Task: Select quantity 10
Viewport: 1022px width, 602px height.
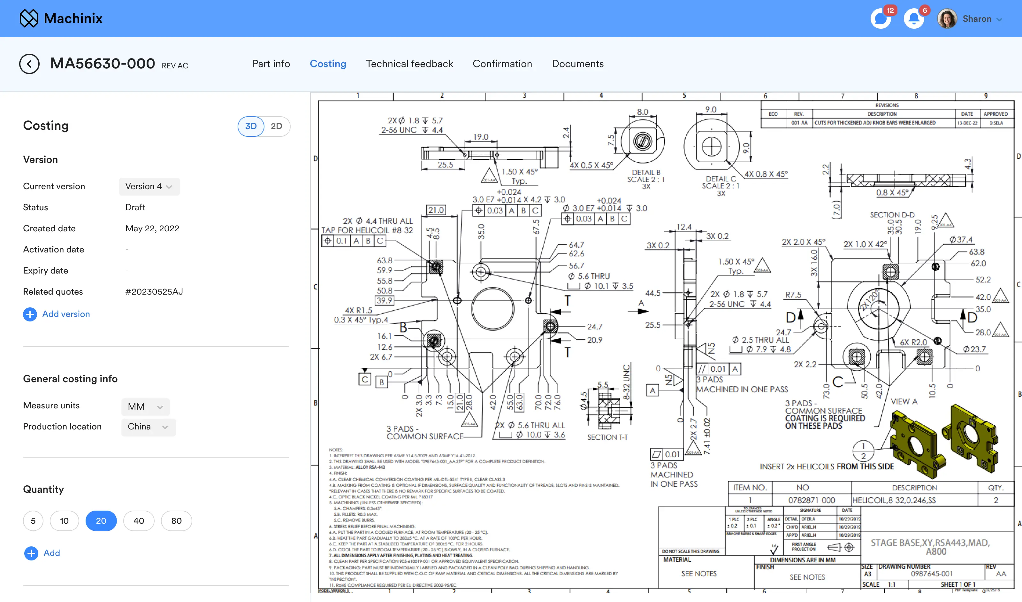Action: [x=64, y=521]
